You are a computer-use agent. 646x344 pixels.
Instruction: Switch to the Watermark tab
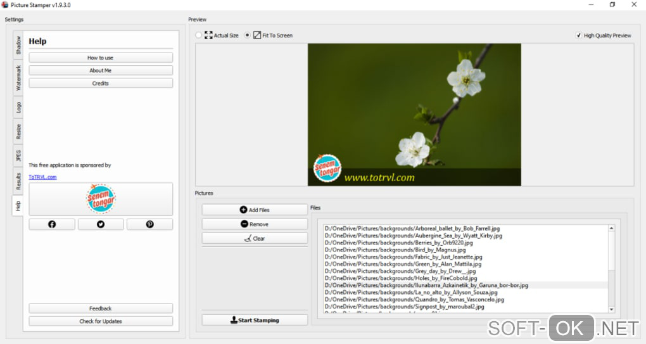click(18, 78)
